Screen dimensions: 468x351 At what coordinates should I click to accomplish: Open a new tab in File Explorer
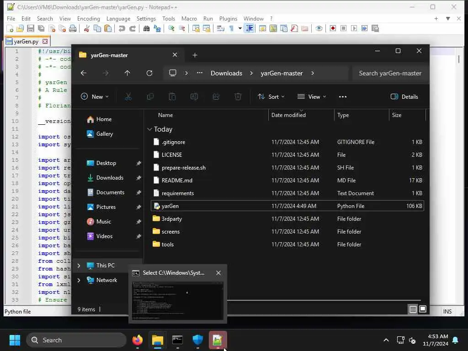tap(195, 55)
